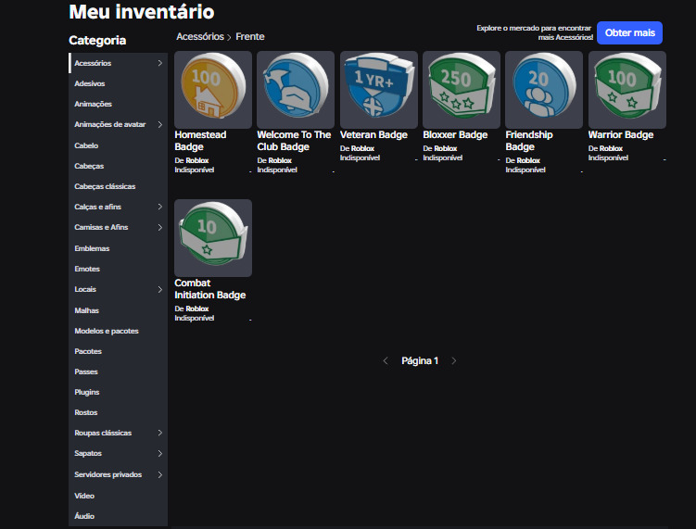Open the Combat Initiation Badge icon
This screenshot has width=696, height=529.
[213, 237]
